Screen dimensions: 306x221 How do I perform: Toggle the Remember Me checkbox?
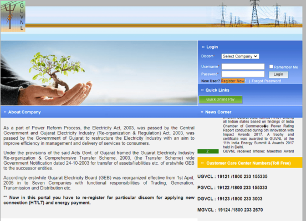click(x=271, y=66)
